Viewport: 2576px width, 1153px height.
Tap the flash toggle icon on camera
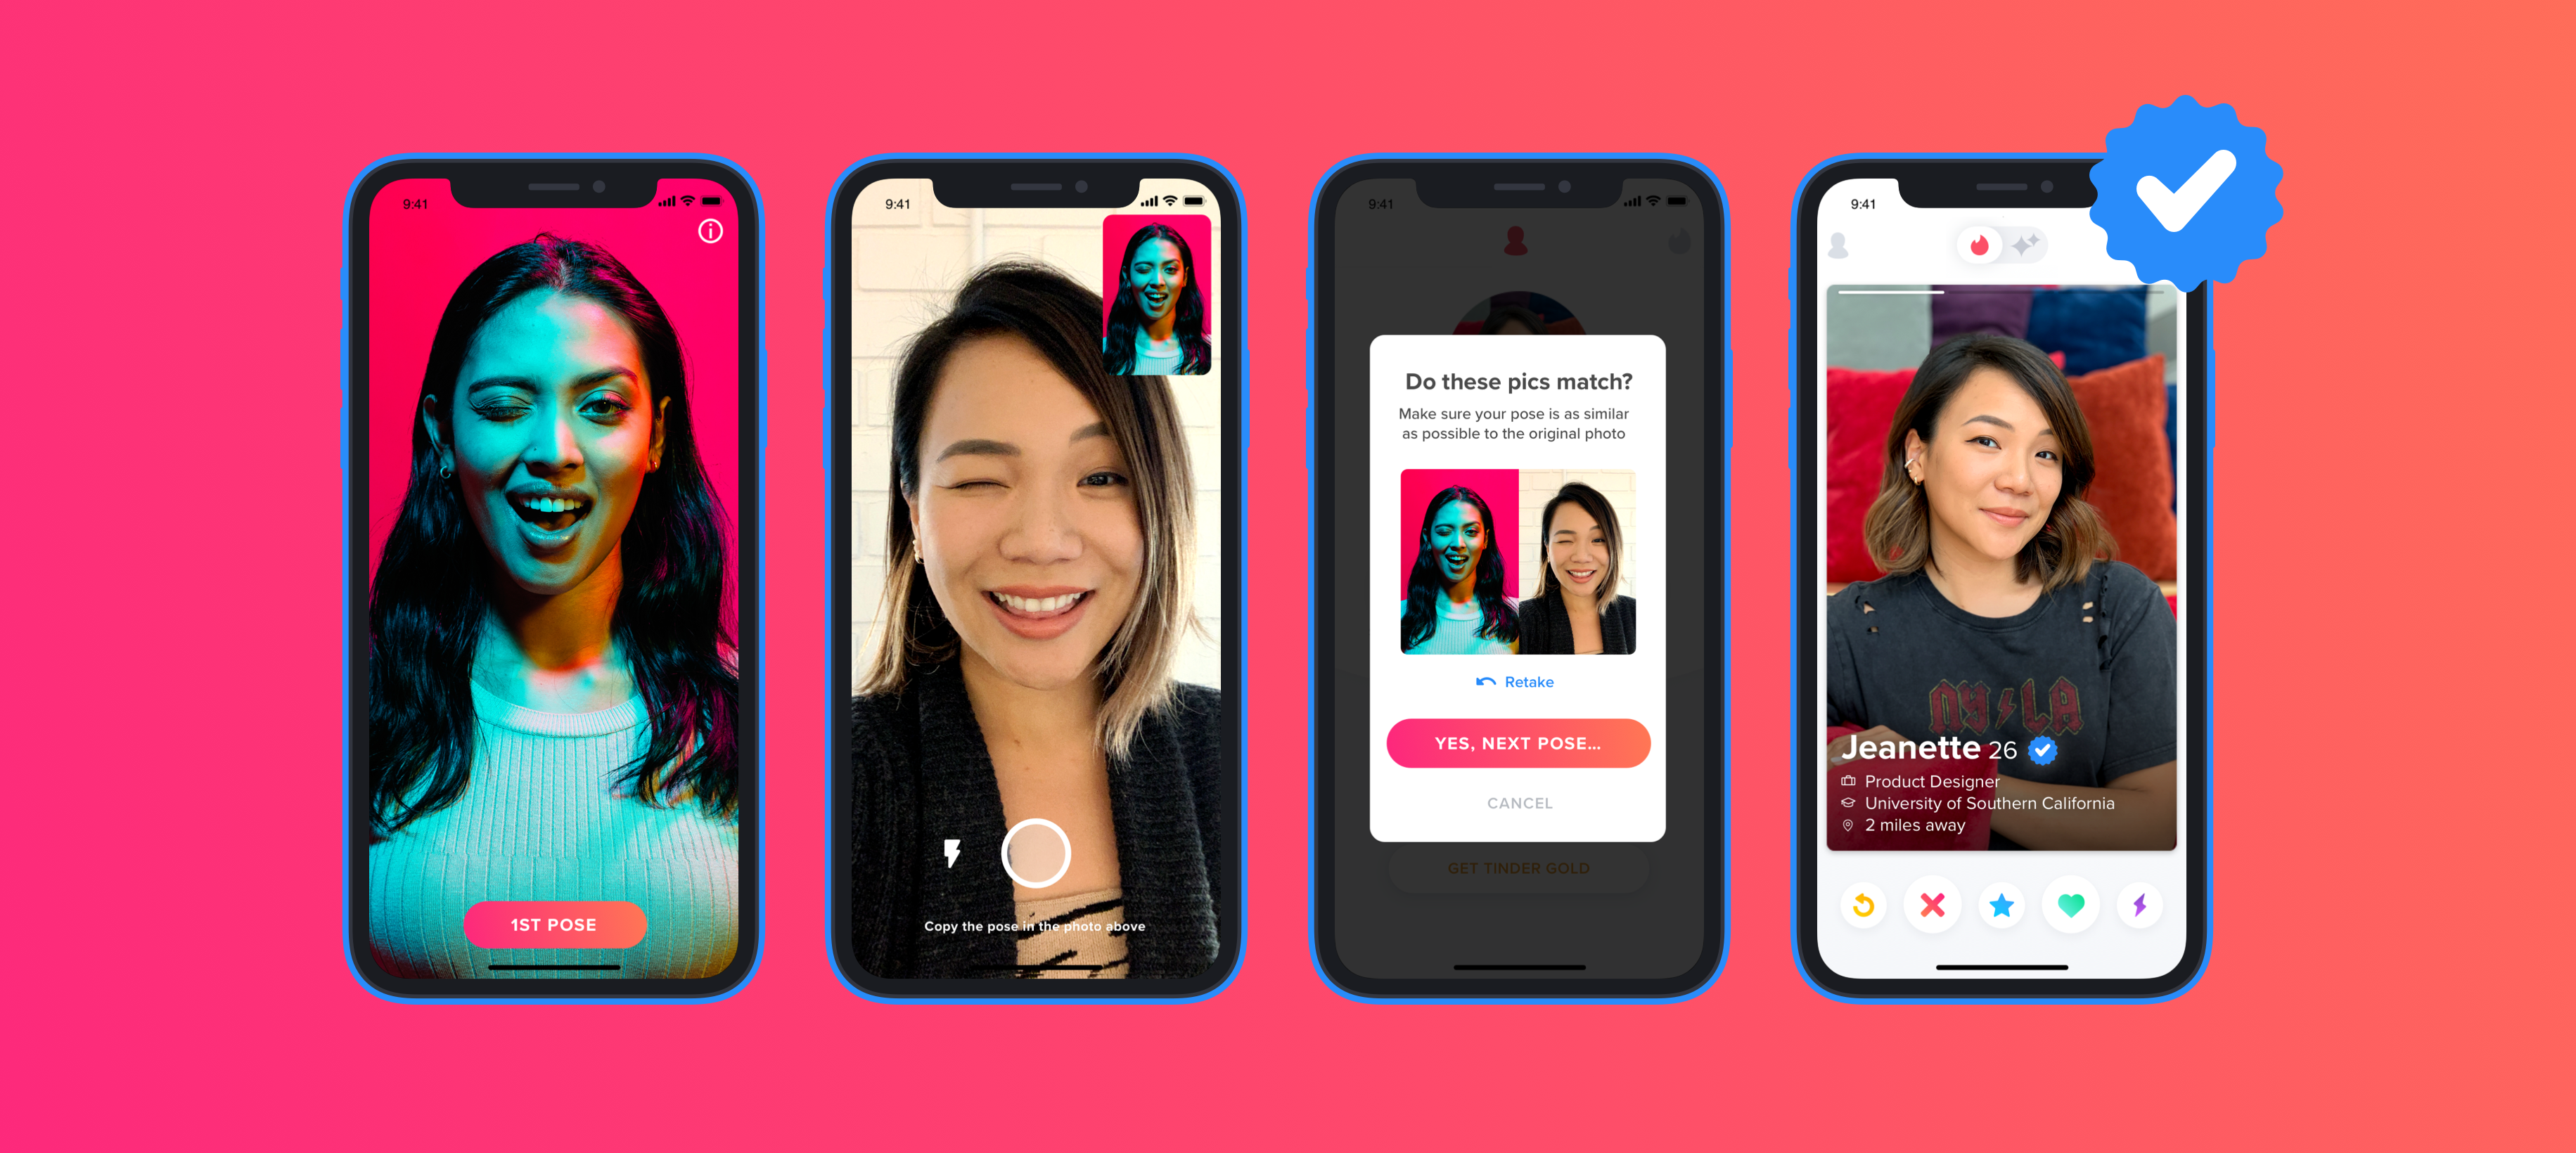[x=944, y=851]
